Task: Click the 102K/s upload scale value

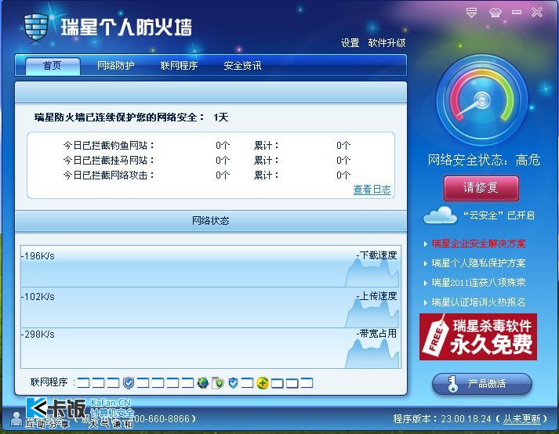Action: click(38, 297)
